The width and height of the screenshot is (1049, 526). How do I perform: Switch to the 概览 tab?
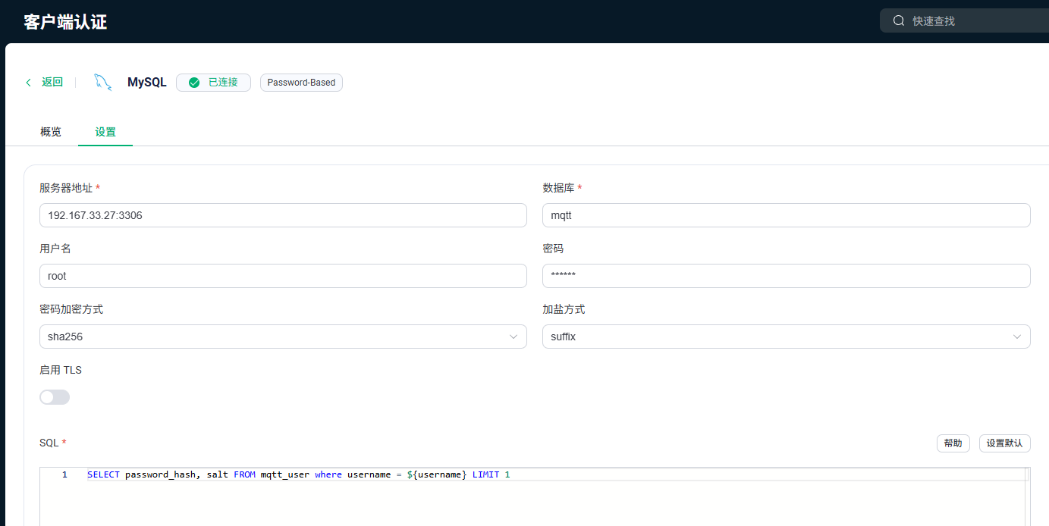[x=51, y=132]
